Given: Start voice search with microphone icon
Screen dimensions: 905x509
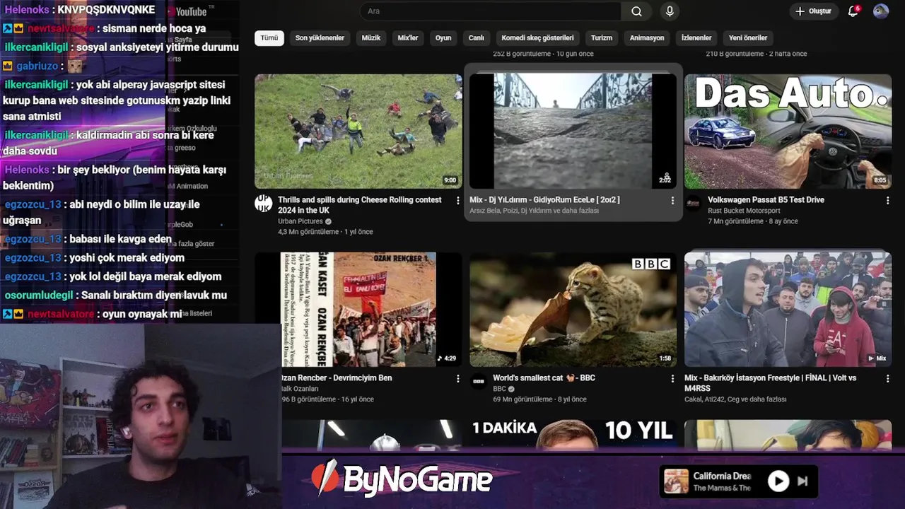Looking at the screenshot, I should click(670, 11).
